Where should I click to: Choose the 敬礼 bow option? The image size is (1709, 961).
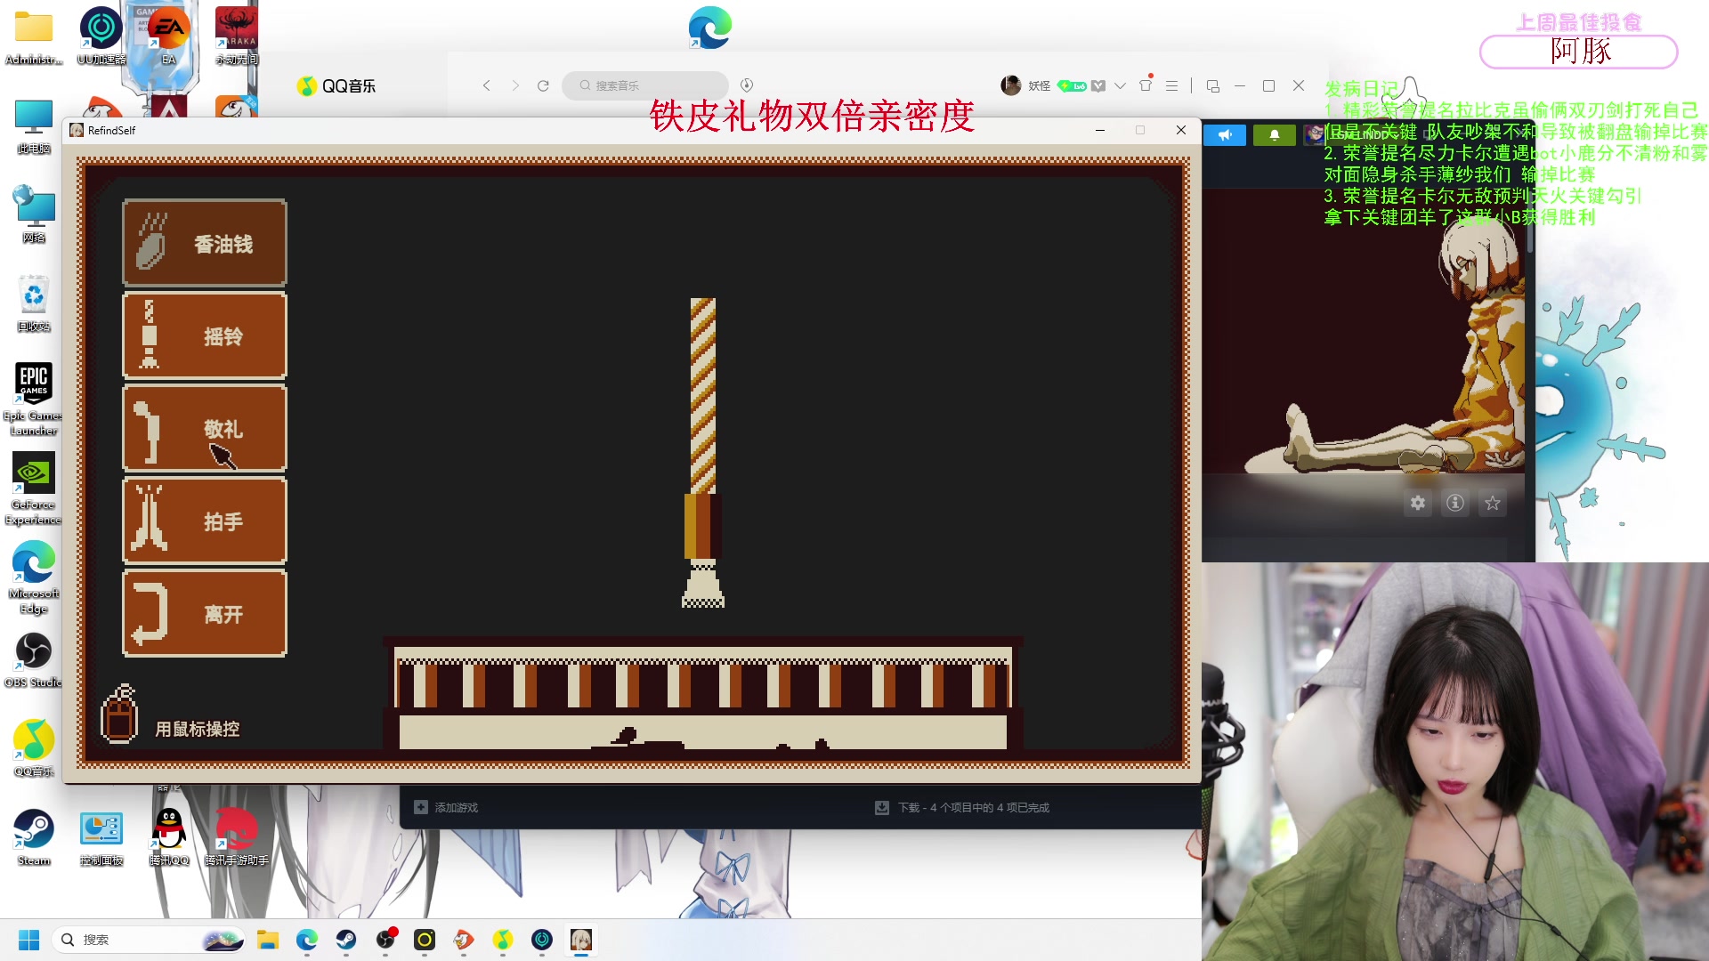[x=205, y=429]
